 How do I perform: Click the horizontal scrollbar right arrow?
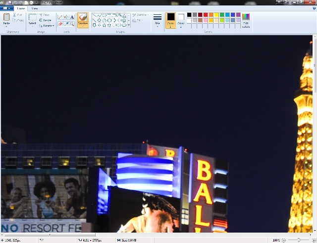point(311,235)
